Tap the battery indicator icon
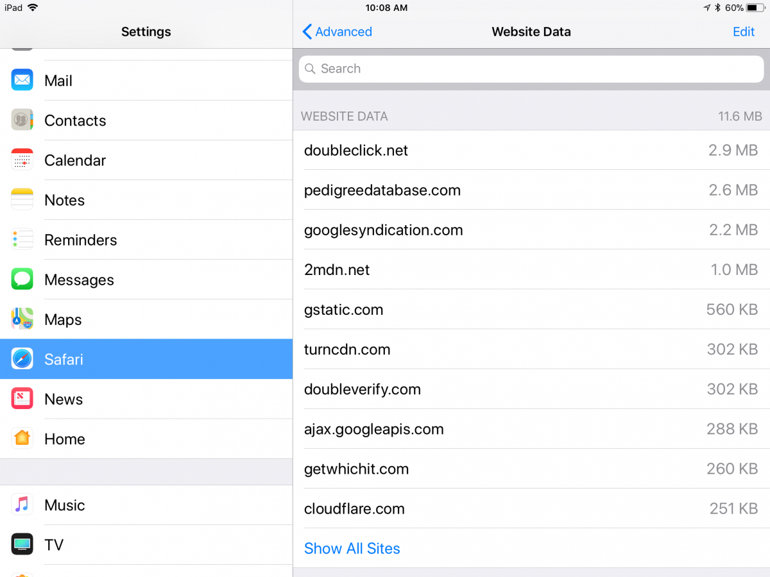Image resolution: width=770 pixels, height=577 pixels. 755,8
